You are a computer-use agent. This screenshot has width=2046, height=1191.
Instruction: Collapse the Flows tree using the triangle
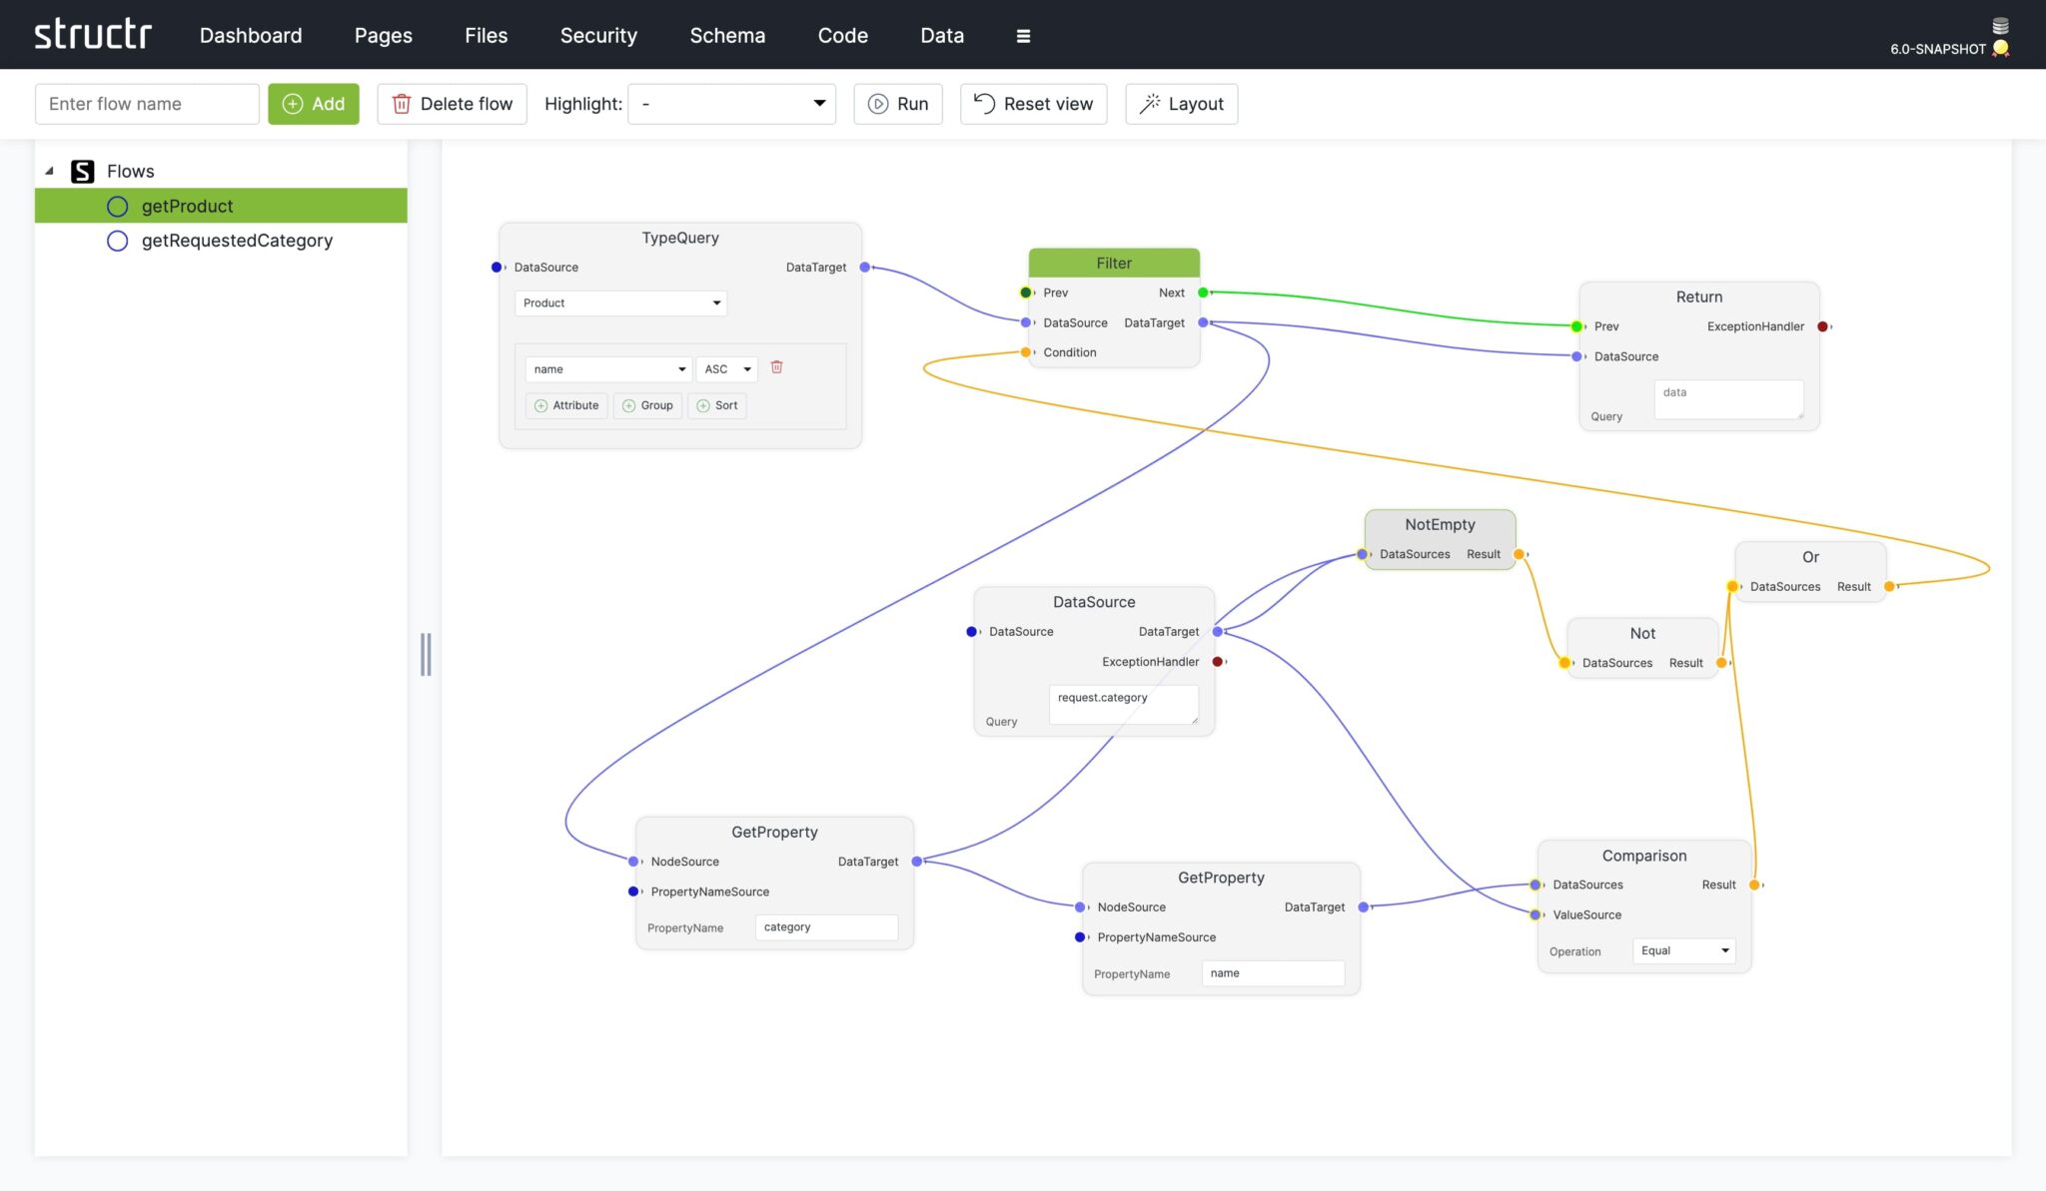coord(48,170)
